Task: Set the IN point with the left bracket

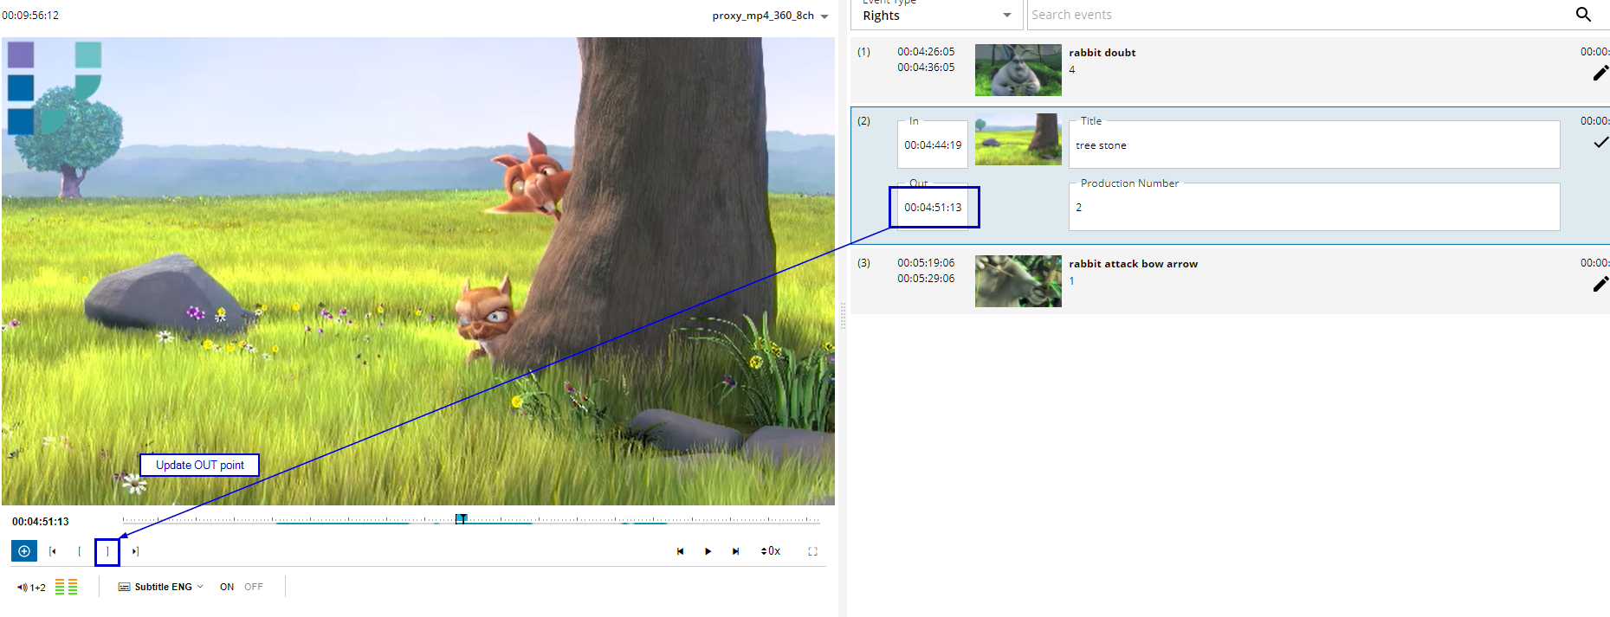Action: pos(80,551)
